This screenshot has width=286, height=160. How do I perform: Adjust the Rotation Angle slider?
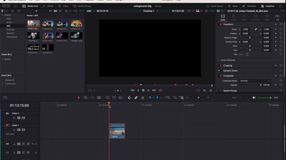(250, 38)
